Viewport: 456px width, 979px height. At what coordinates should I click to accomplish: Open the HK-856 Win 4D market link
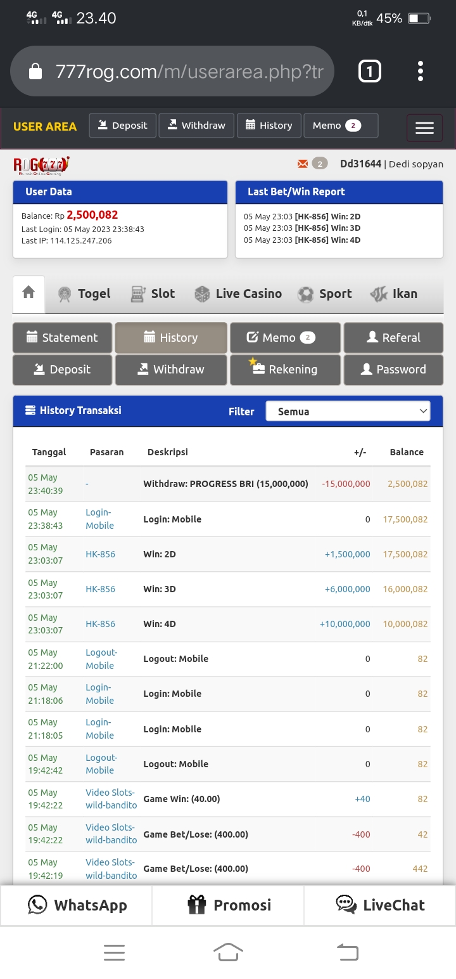100,624
